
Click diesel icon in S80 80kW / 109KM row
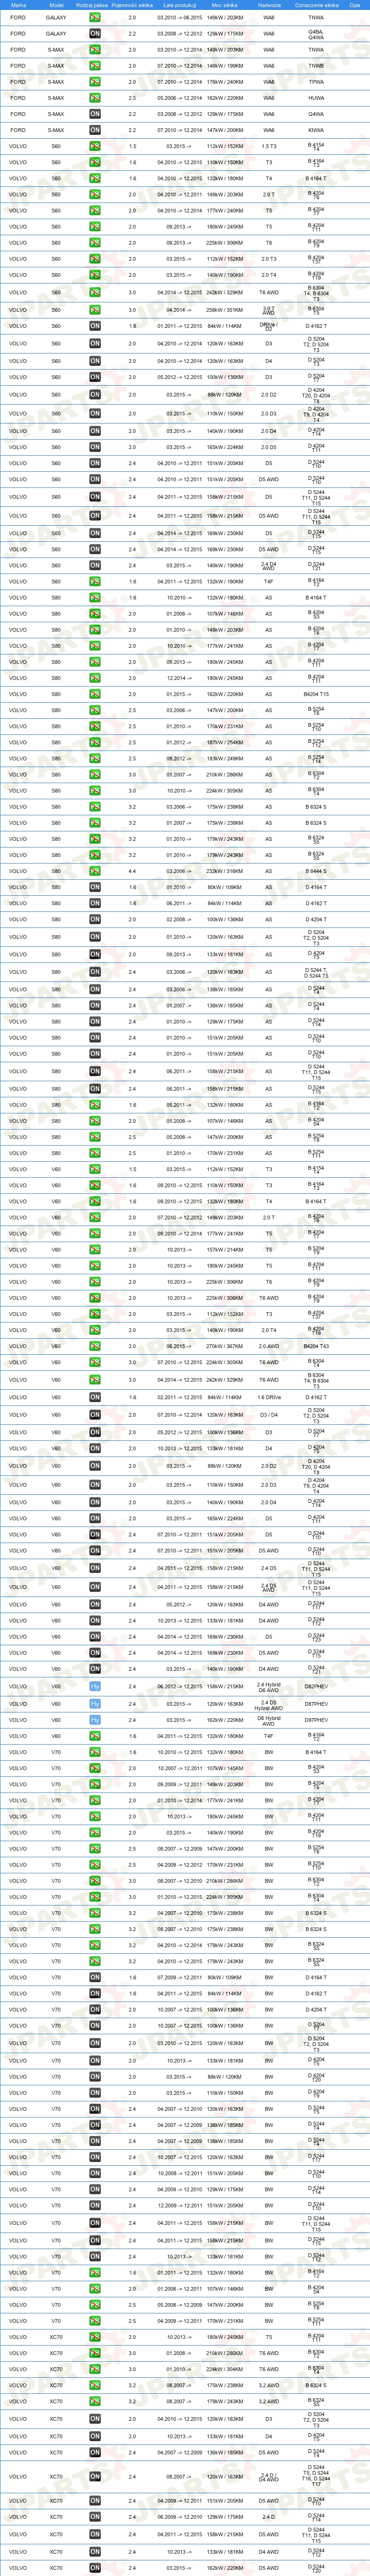pyautogui.click(x=95, y=887)
